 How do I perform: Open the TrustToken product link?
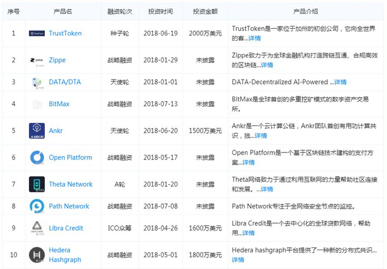click(65, 33)
